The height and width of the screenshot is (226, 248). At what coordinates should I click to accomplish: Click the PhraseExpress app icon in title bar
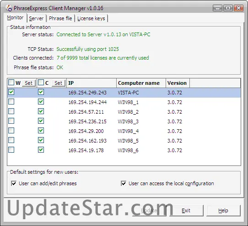click(9, 8)
